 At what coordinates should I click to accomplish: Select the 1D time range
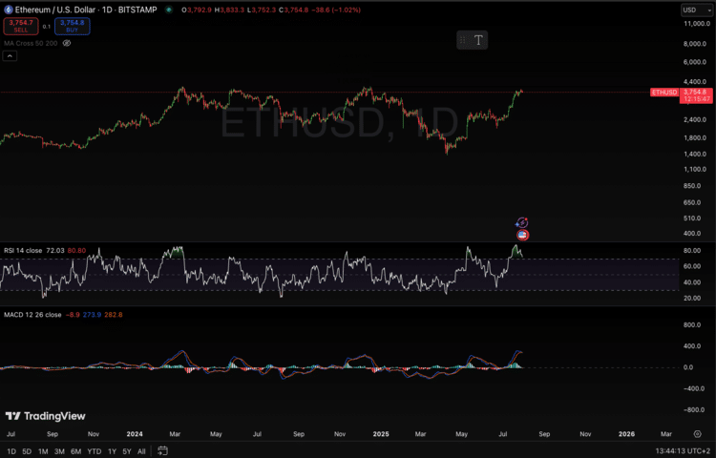(11, 451)
